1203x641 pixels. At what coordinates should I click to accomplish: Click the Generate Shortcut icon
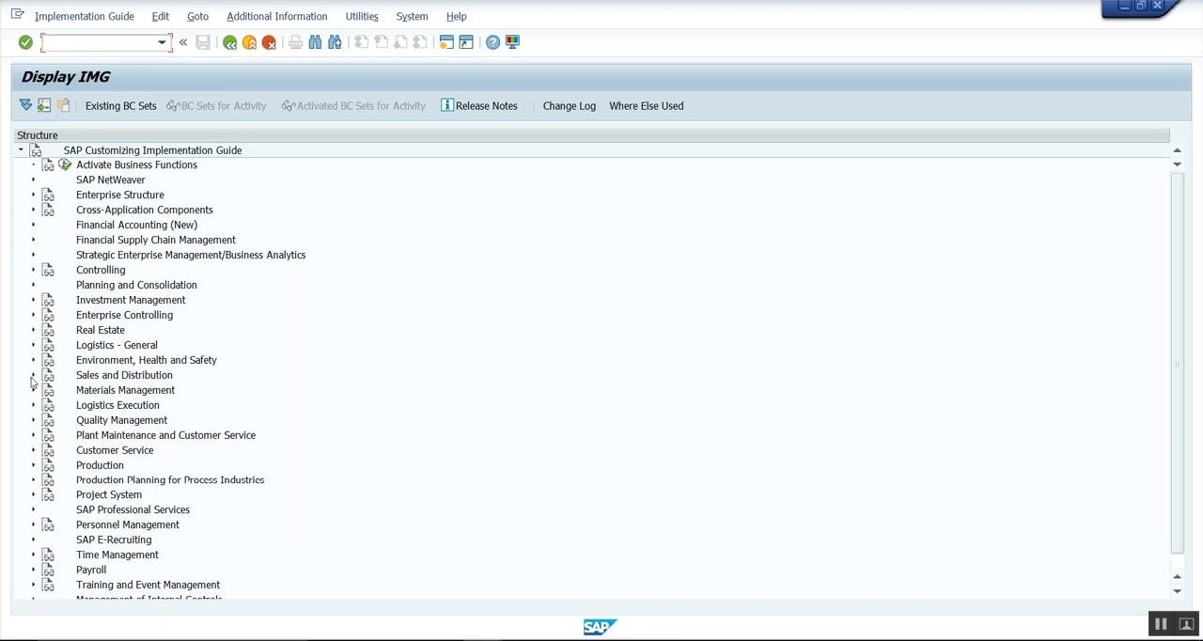[466, 42]
